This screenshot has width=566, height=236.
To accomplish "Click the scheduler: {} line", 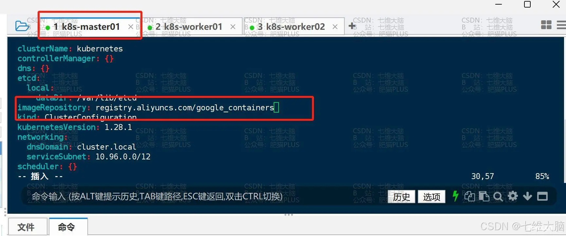I will (47, 167).
